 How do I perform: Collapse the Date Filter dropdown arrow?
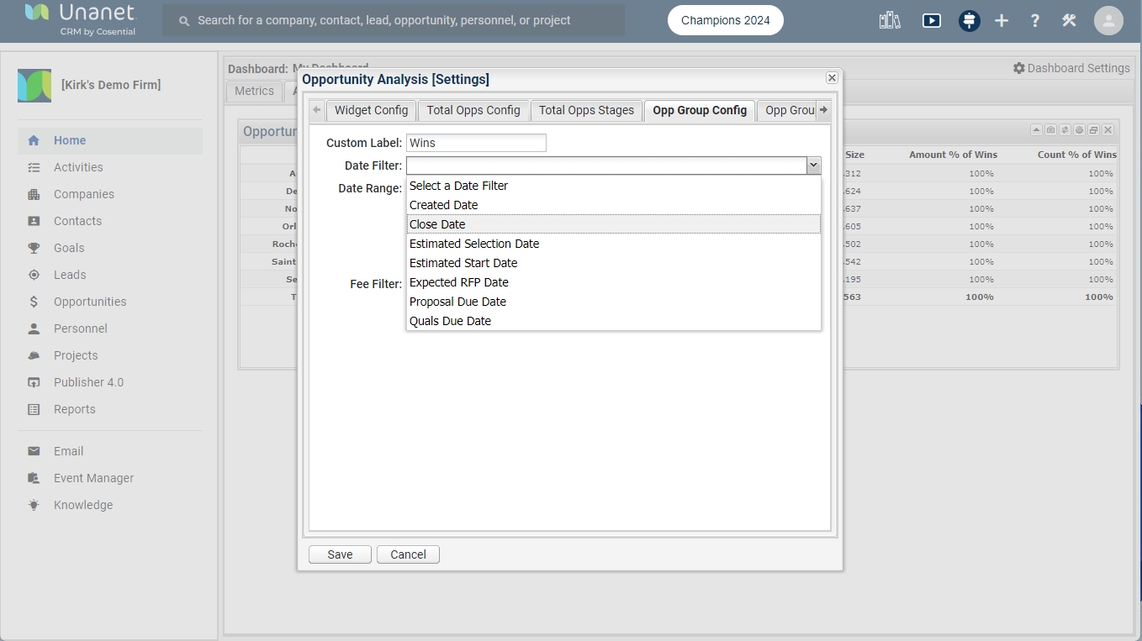812,166
